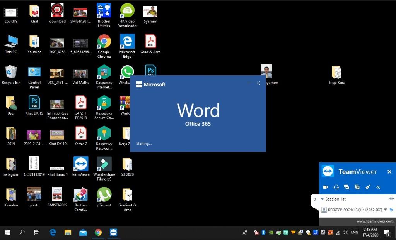
Task: Start video call in TeamViewer panel
Action: click(x=326, y=187)
